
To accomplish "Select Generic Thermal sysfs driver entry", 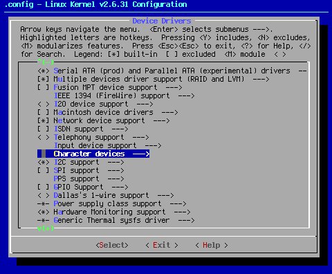I will (x=111, y=220).
